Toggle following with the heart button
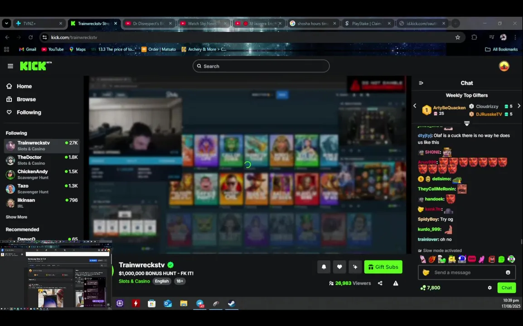The image size is (523, 326). (339, 267)
